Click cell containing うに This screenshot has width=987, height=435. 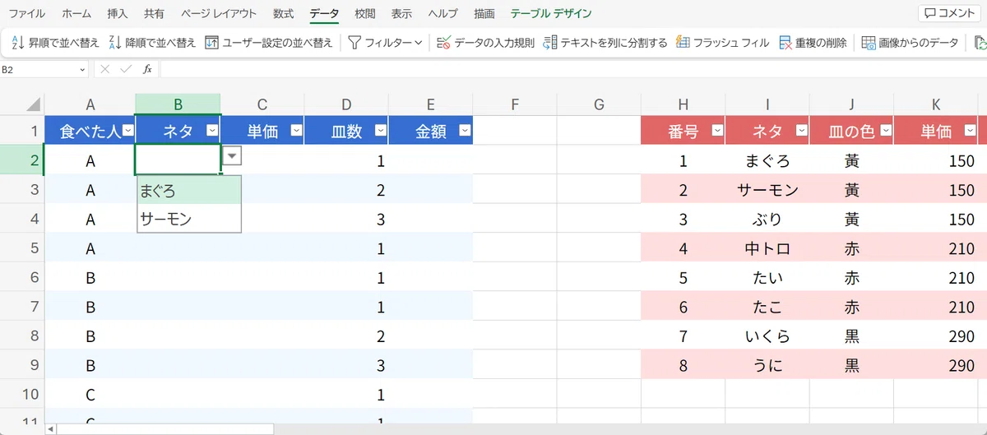(x=767, y=365)
